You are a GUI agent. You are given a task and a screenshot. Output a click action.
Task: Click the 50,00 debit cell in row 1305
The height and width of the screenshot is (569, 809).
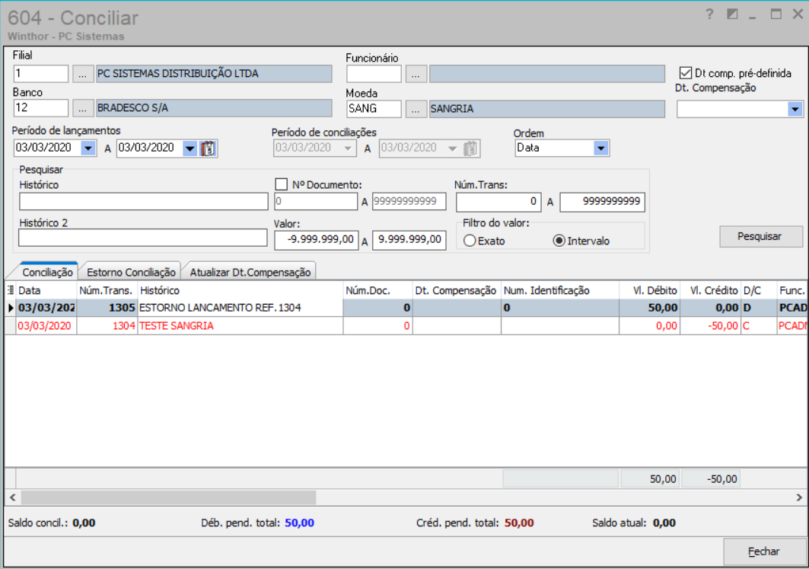[650, 308]
